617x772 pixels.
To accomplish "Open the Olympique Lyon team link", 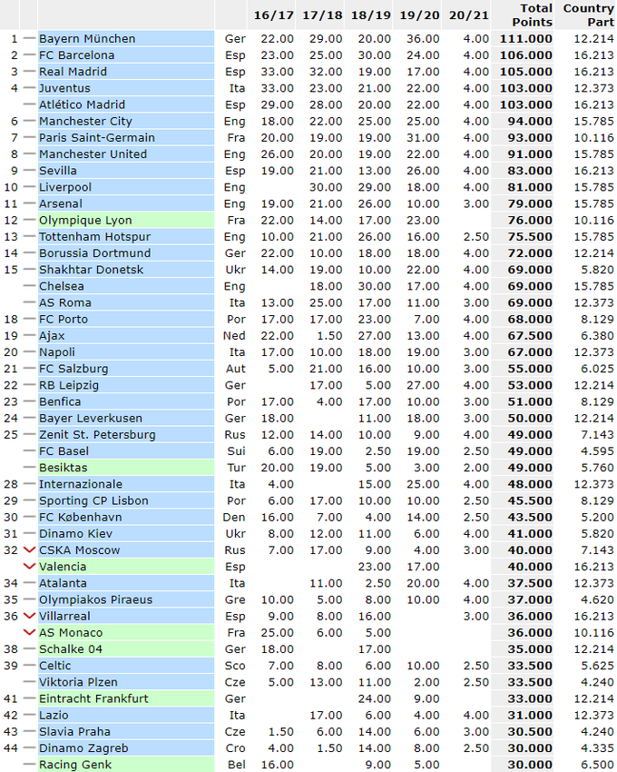I will point(85,221).
